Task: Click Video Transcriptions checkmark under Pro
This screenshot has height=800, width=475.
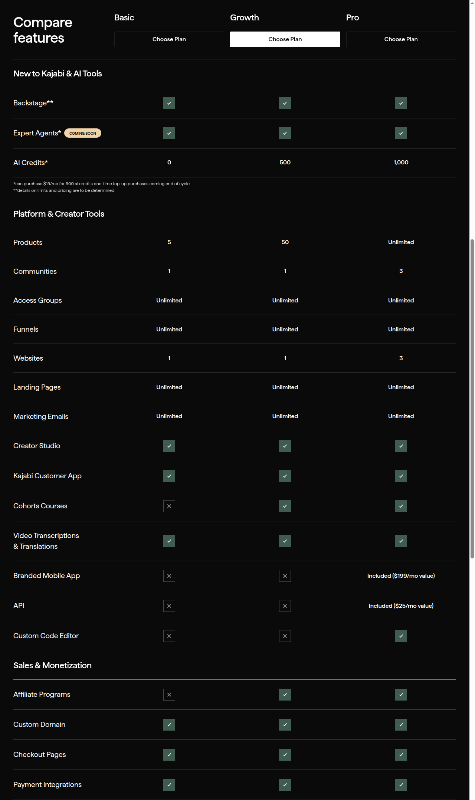Action: 401,541
